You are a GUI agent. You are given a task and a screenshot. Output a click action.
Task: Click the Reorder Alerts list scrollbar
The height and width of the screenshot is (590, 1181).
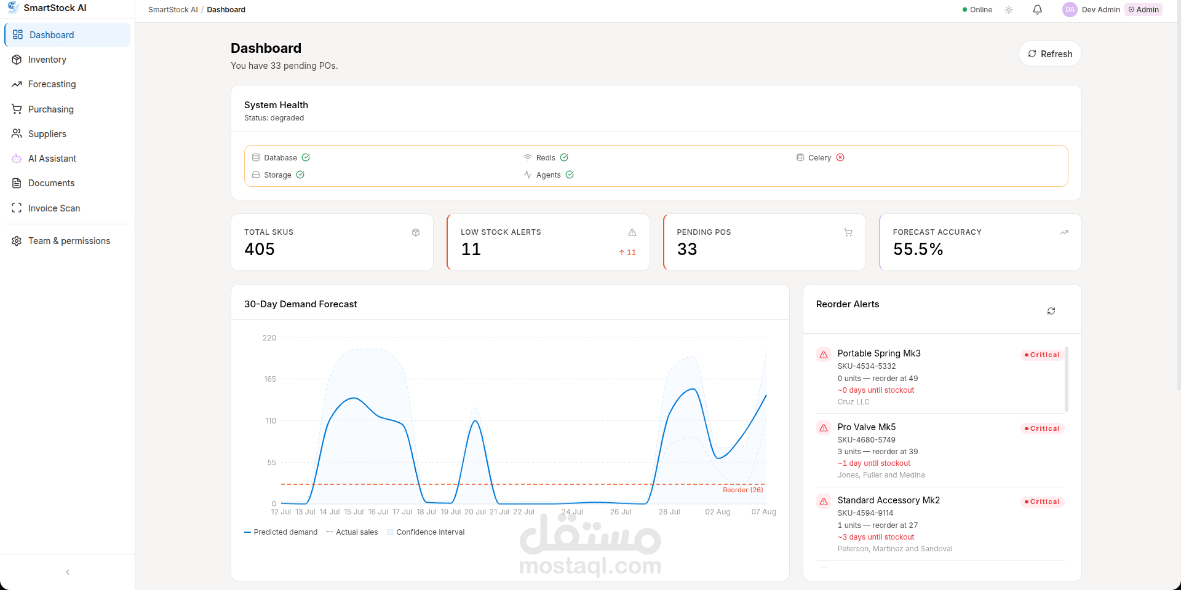click(1067, 379)
